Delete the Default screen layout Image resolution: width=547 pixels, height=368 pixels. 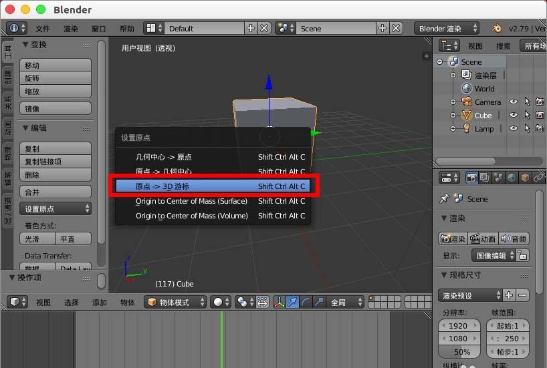coord(264,28)
